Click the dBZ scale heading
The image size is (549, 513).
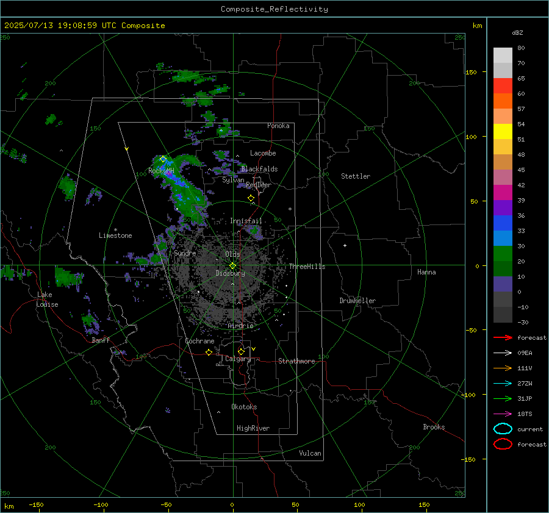pos(517,32)
